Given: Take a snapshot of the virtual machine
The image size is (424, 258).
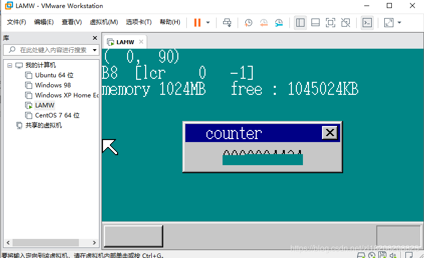Looking at the screenshot, I should point(248,23).
